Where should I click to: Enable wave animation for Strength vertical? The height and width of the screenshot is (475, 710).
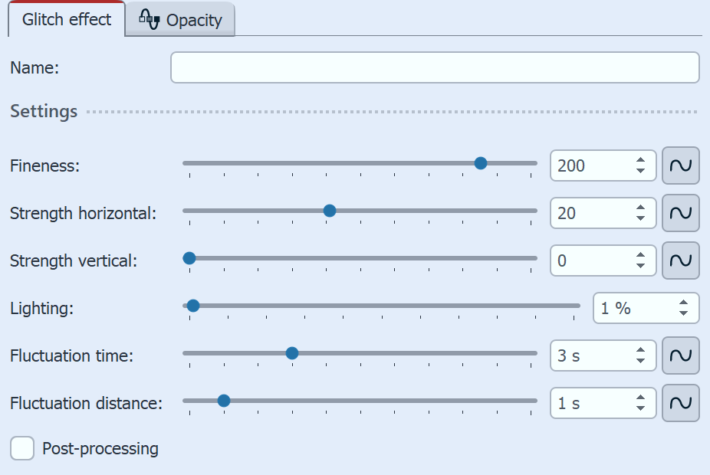[x=680, y=260]
